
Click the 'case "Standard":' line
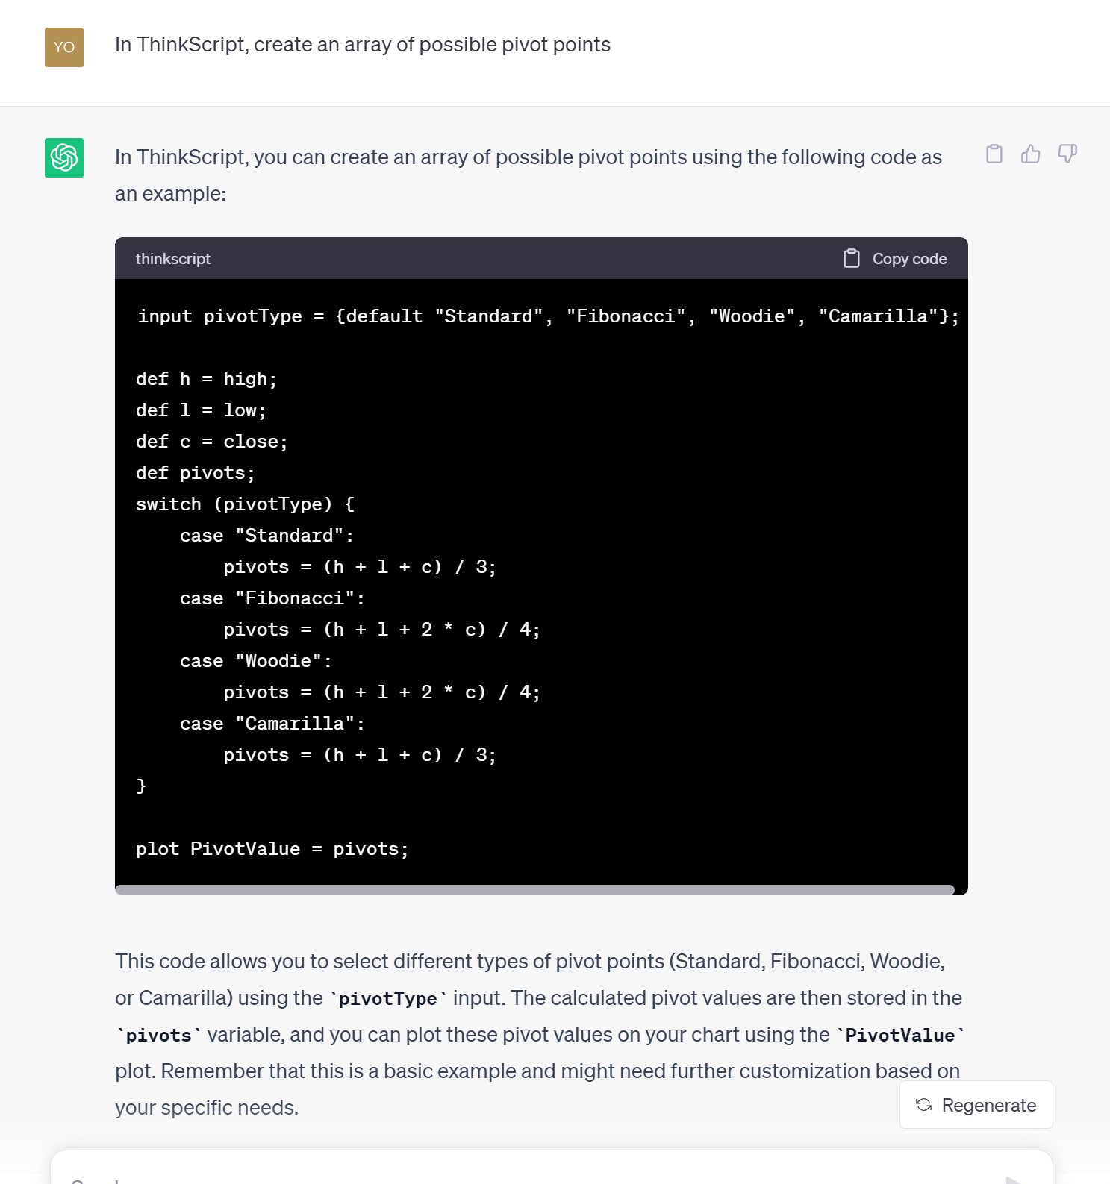266,536
